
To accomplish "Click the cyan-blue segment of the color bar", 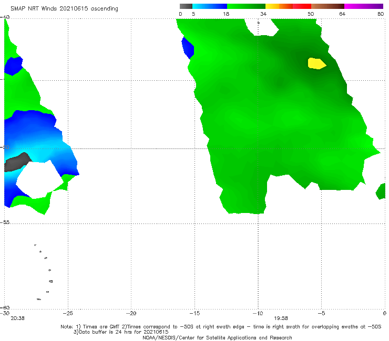I will [210, 6].
